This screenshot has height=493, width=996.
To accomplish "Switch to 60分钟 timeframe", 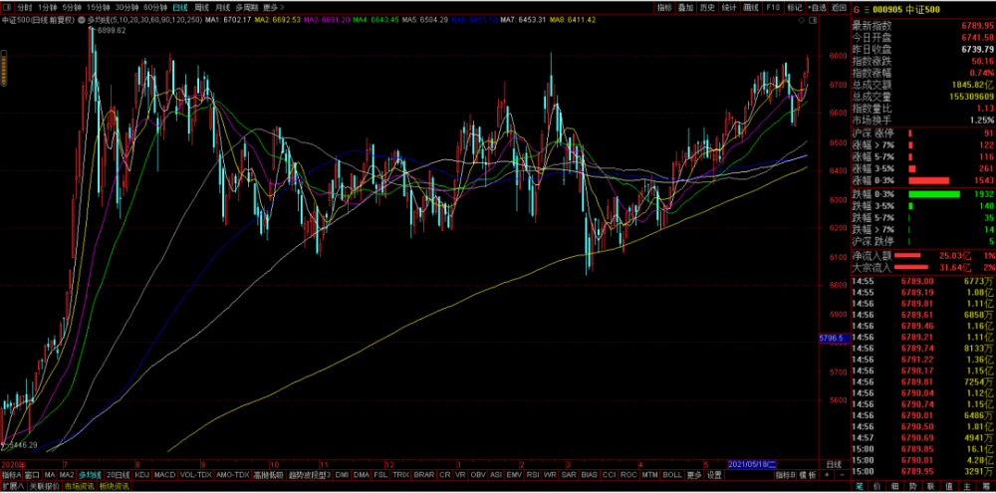I will click(x=155, y=8).
